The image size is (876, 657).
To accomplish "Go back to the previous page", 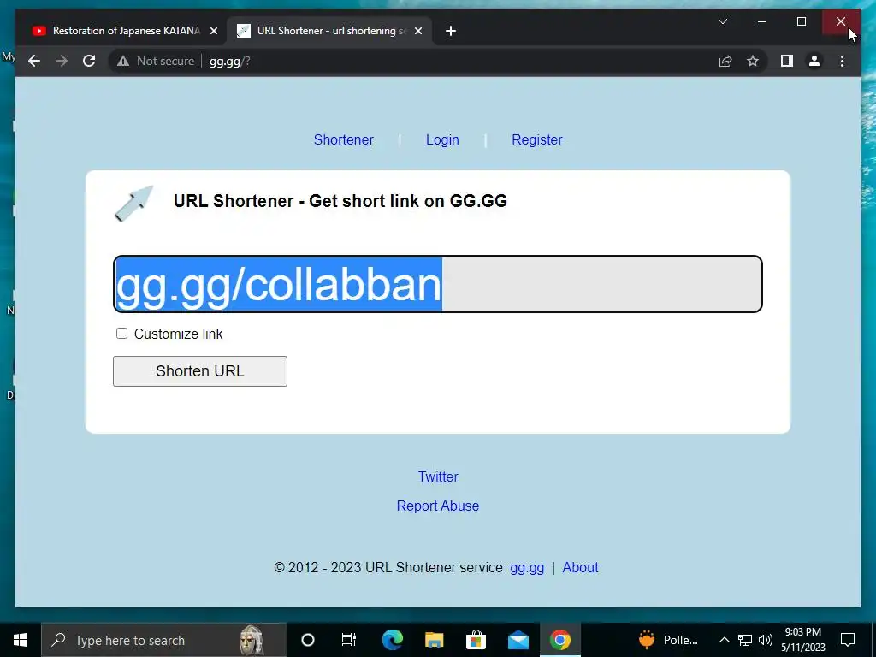I will [34, 61].
